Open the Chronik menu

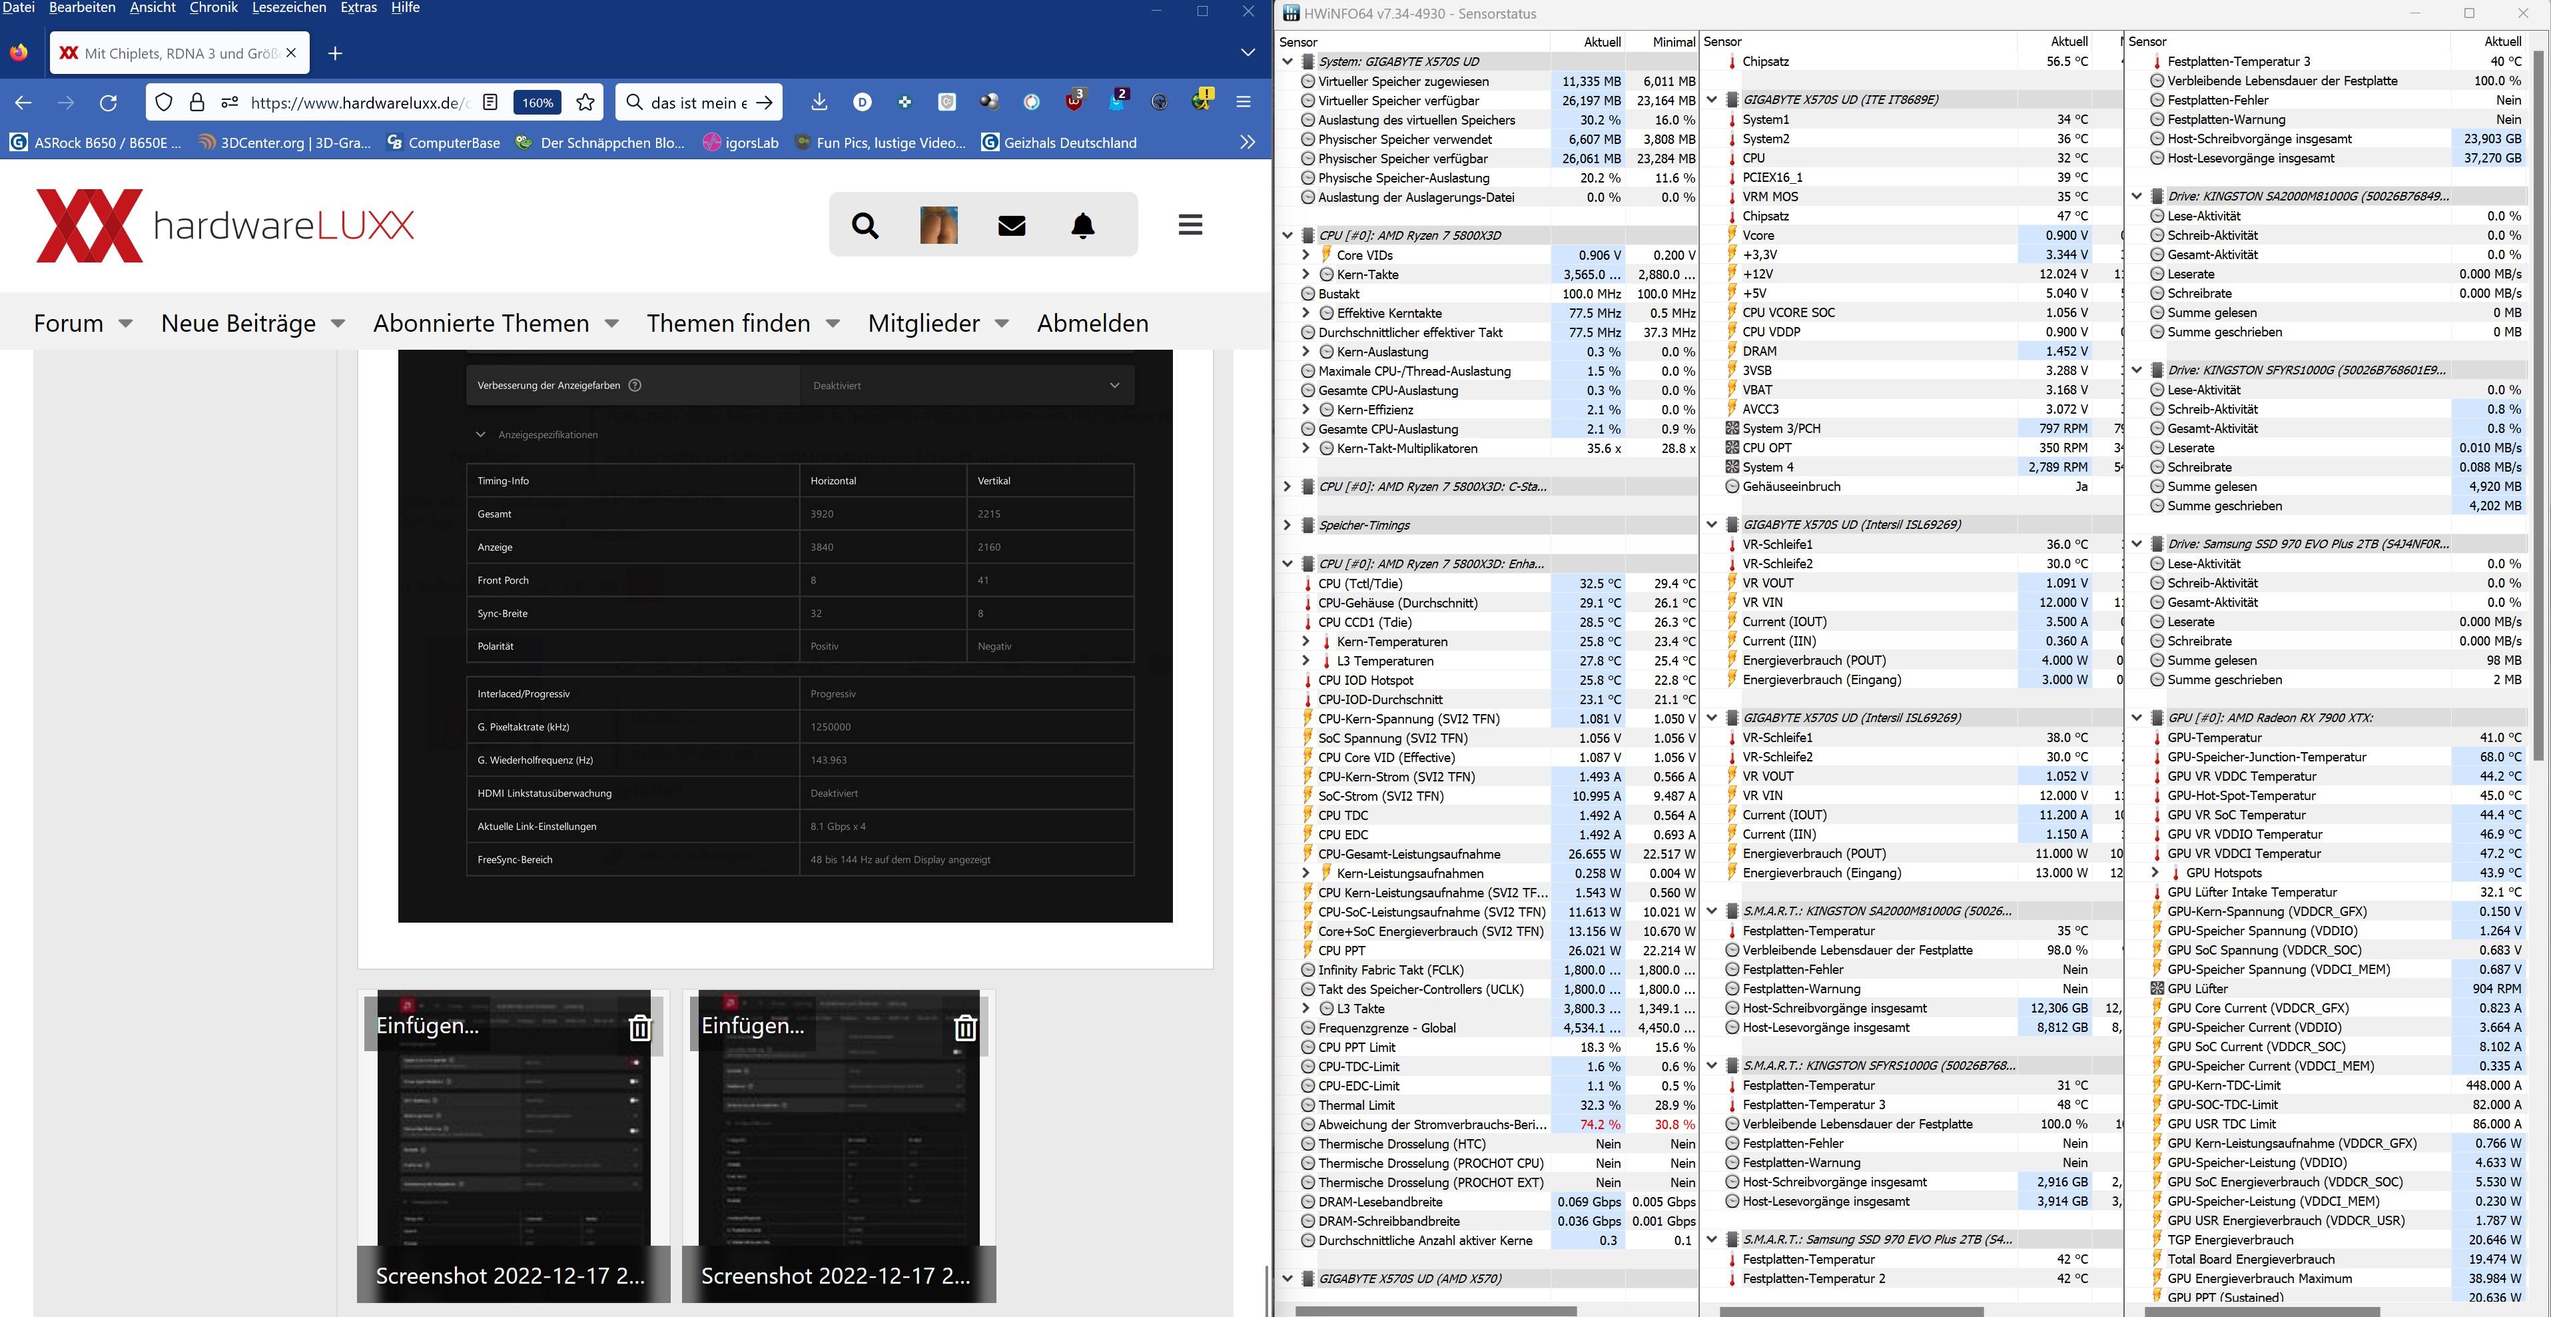pyautogui.click(x=213, y=8)
